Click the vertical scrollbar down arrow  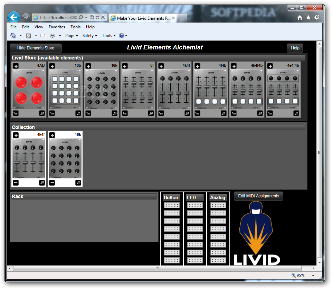(x=319, y=262)
